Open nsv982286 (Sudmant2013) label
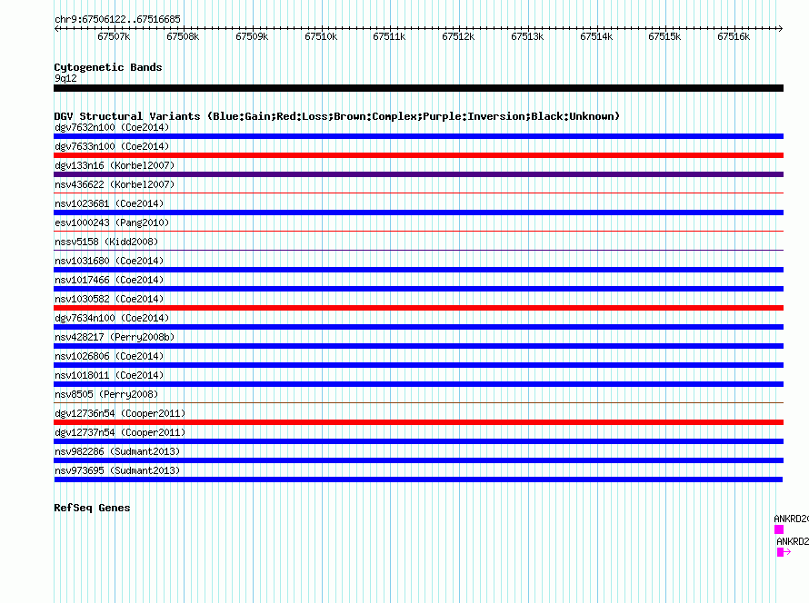This screenshot has height=603, width=809. coord(117,451)
